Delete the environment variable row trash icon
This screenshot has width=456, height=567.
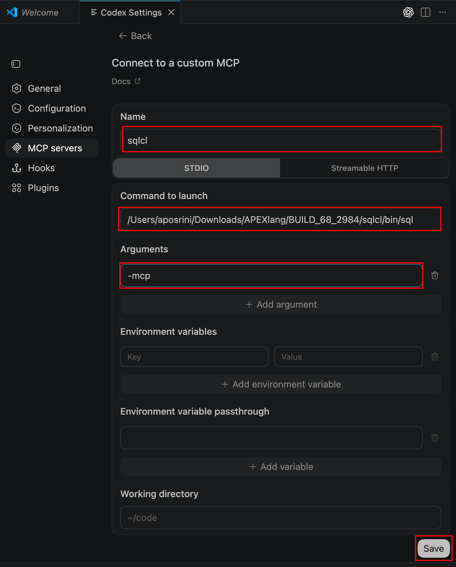click(x=435, y=357)
